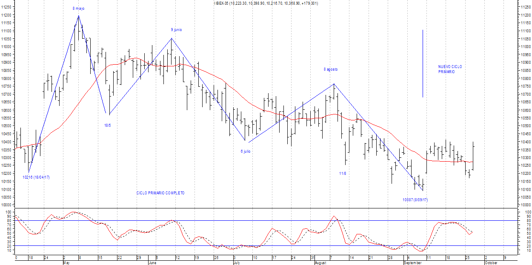Image resolution: width=532 pixels, height=265 pixels.
Task: Select the 'CICLO PRIMARIO COMPLETO' text
Action: [160, 193]
